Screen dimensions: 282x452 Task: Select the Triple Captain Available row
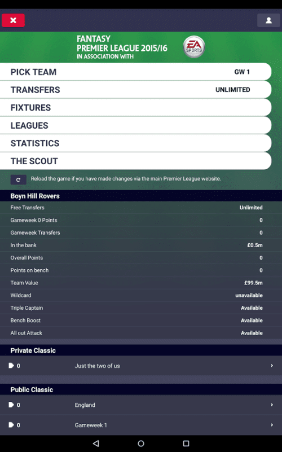[141, 308]
